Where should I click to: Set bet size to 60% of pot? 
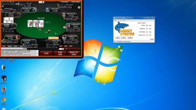66,46
